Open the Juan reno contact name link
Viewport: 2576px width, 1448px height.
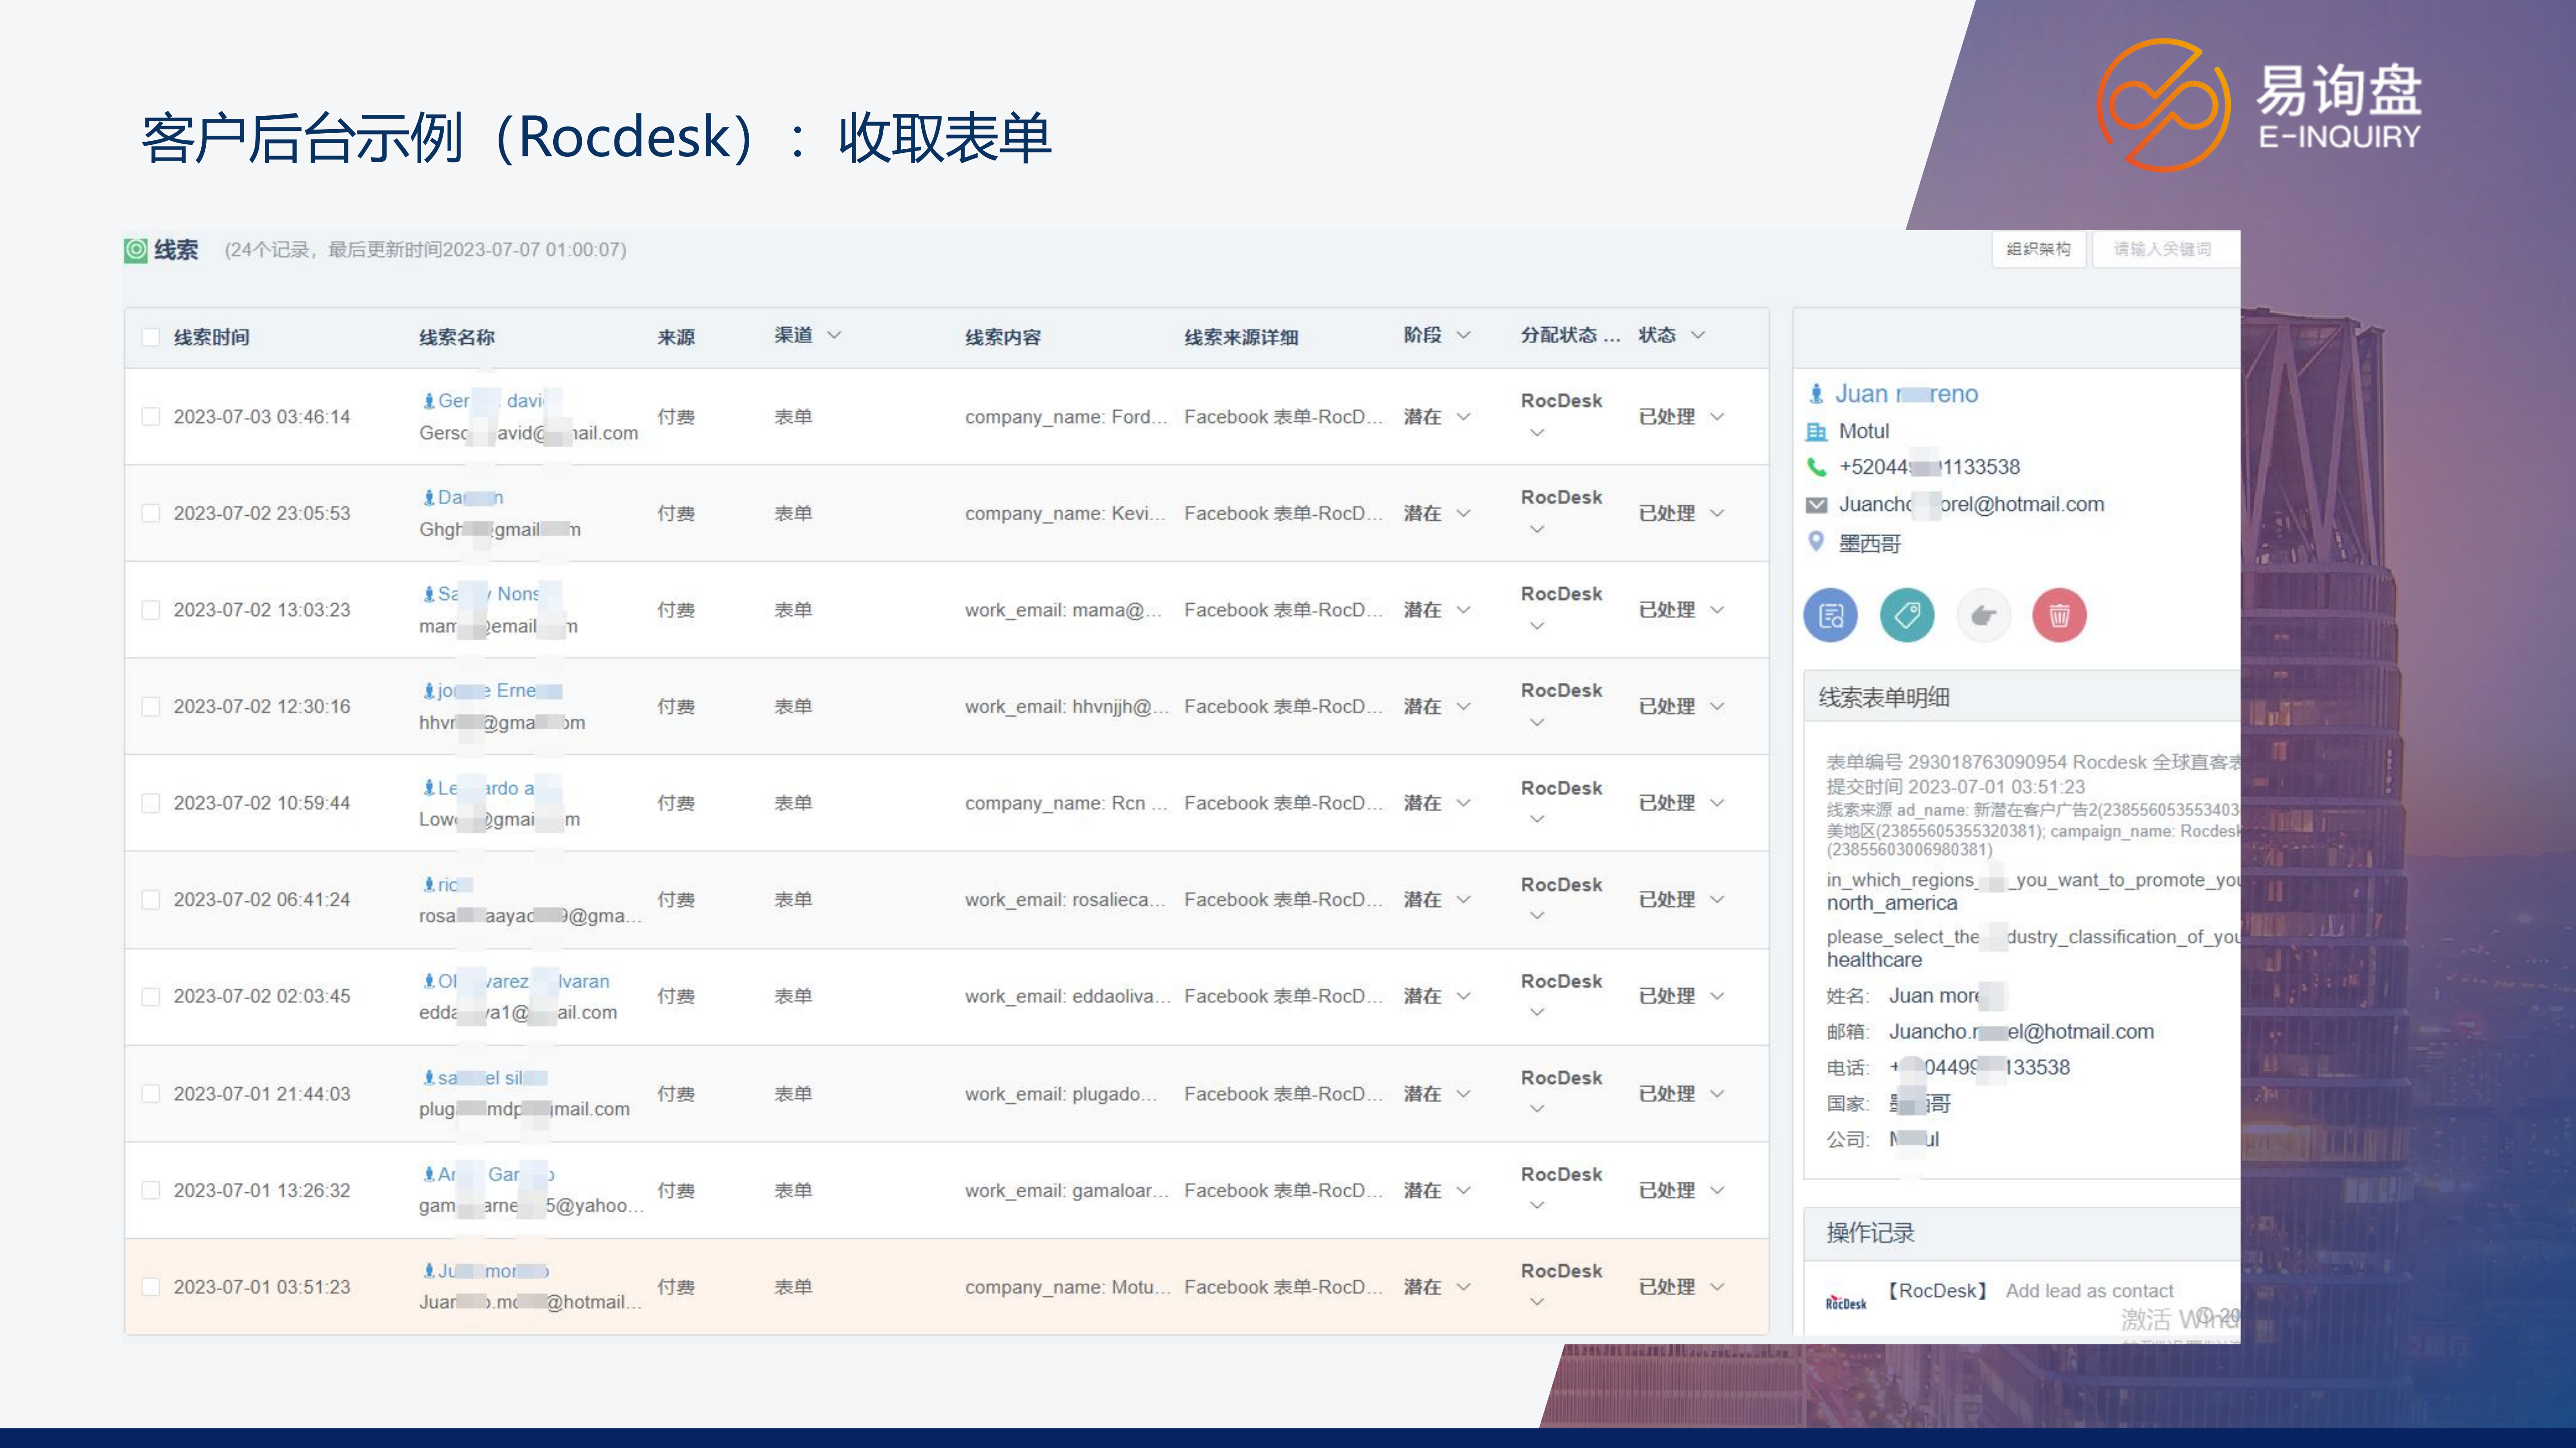point(1906,394)
